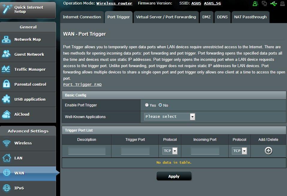The height and width of the screenshot is (196, 287).
Task: Click the ASUS_5G SSID link
Action: click(212, 3)
